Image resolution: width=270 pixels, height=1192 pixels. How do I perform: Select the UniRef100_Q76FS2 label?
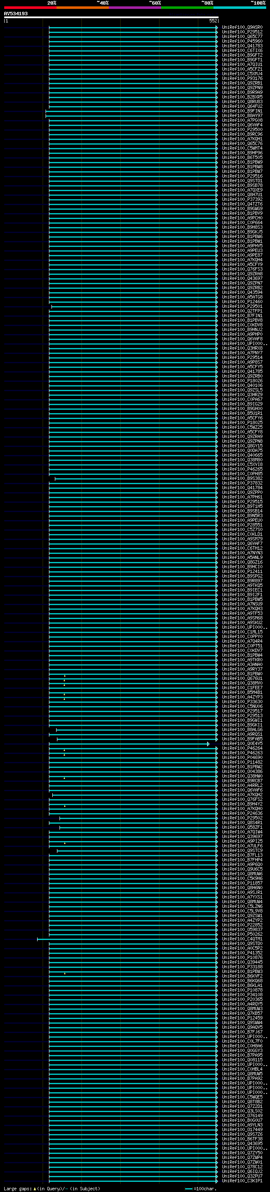242,800
